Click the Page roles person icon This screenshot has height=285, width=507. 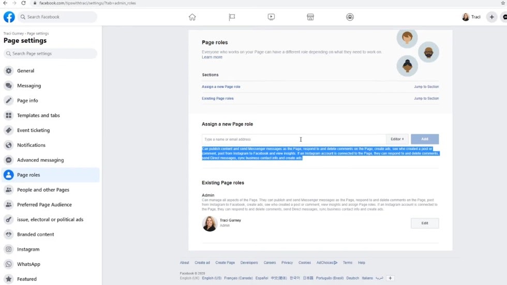tap(9, 175)
